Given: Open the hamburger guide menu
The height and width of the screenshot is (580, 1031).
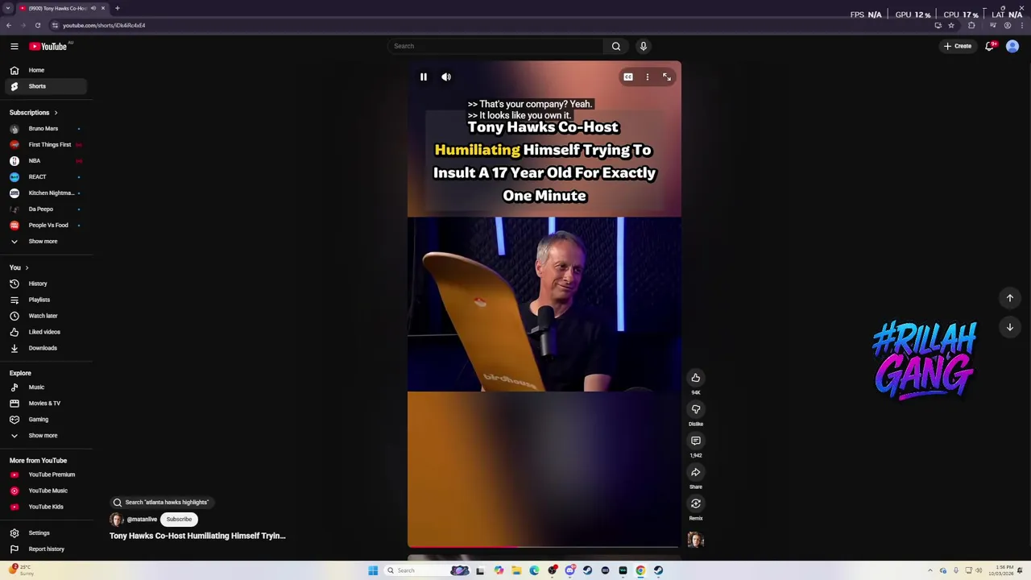Looking at the screenshot, I should pyautogui.click(x=14, y=47).
